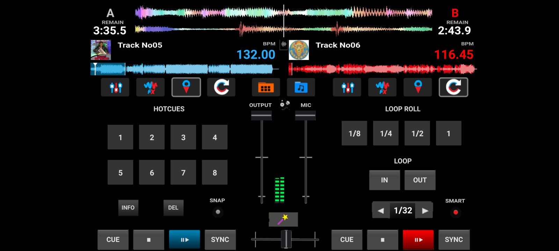559x251 pixels.
Task: Open the loop length 1/32 selector
Action: click(403, 211)
